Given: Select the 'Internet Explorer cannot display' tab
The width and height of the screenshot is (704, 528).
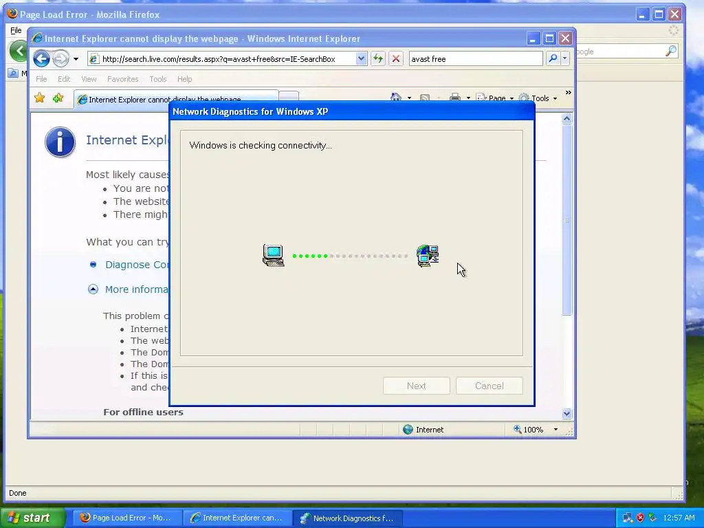Looking at the screenshot, I should pyautogui.click(x=176, y=99).
